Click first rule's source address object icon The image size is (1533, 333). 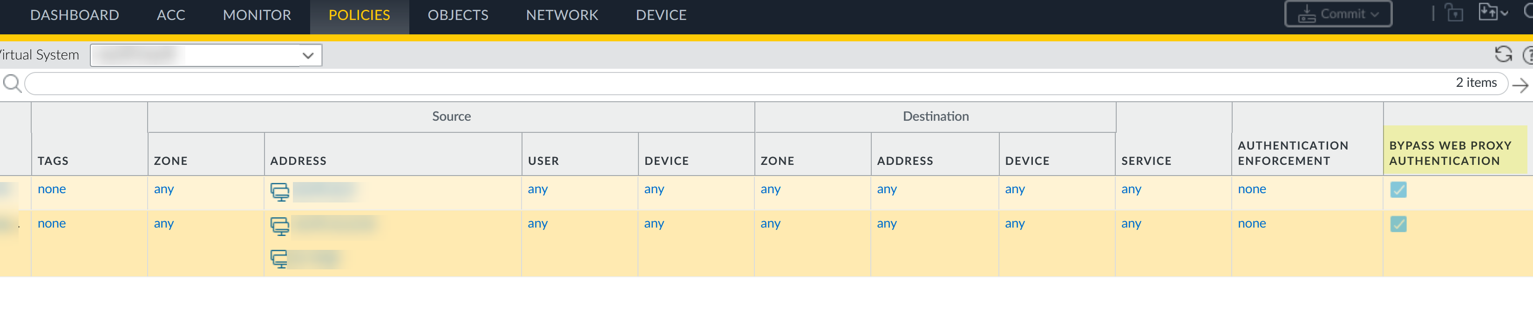pyautogui.click(x=280, y=192)
